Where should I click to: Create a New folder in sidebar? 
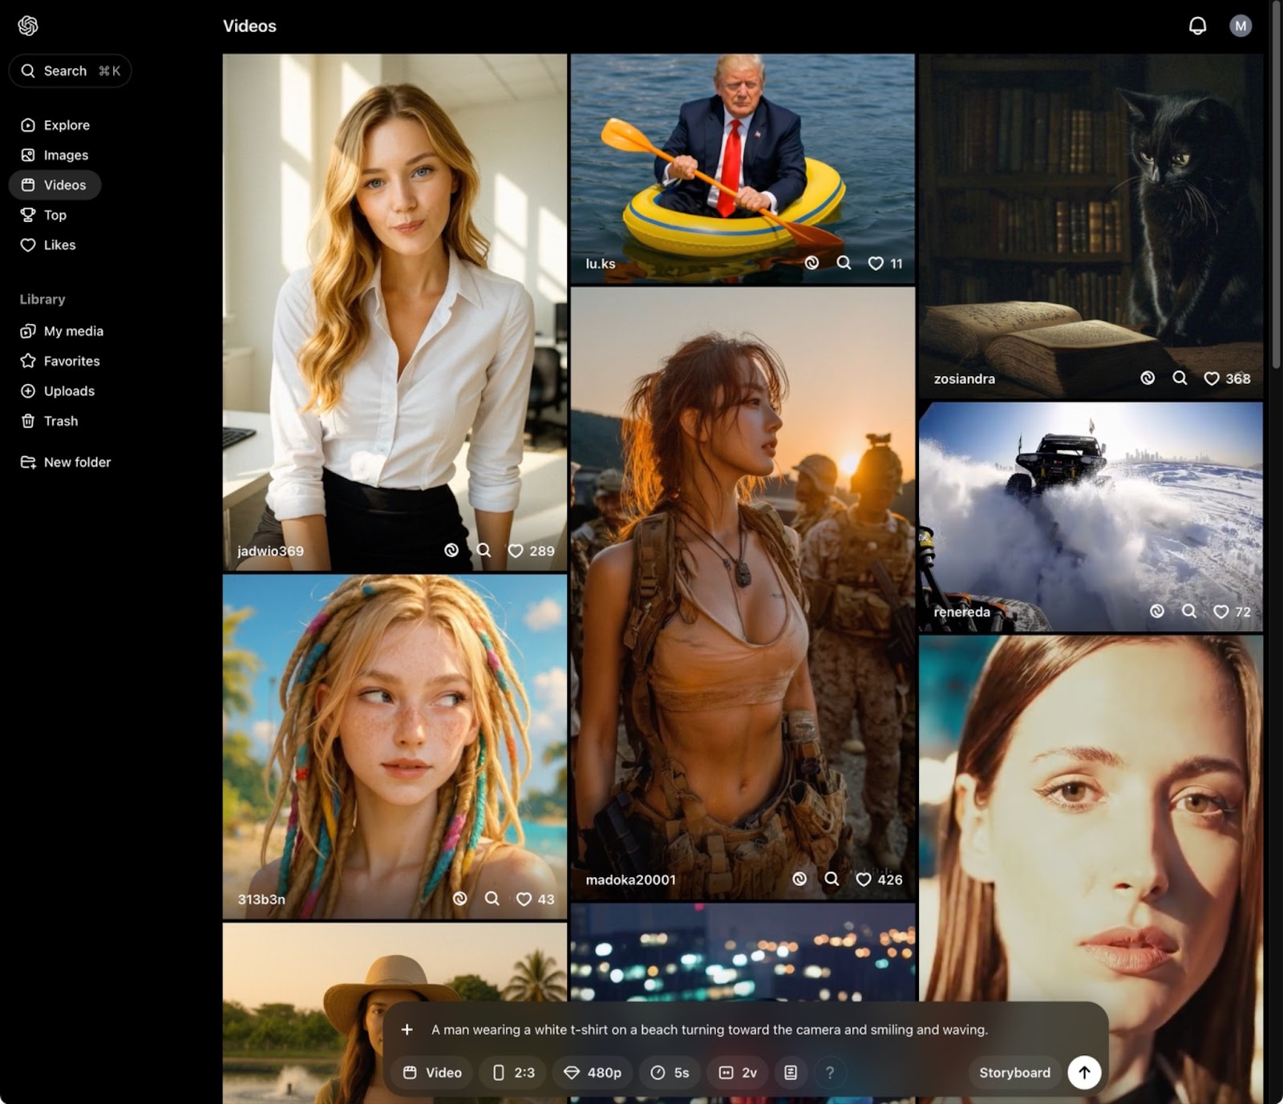[77, 462]
